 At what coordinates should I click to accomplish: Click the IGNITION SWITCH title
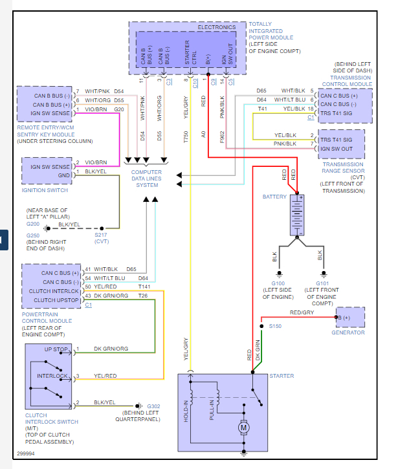click(x=45, y=190)
